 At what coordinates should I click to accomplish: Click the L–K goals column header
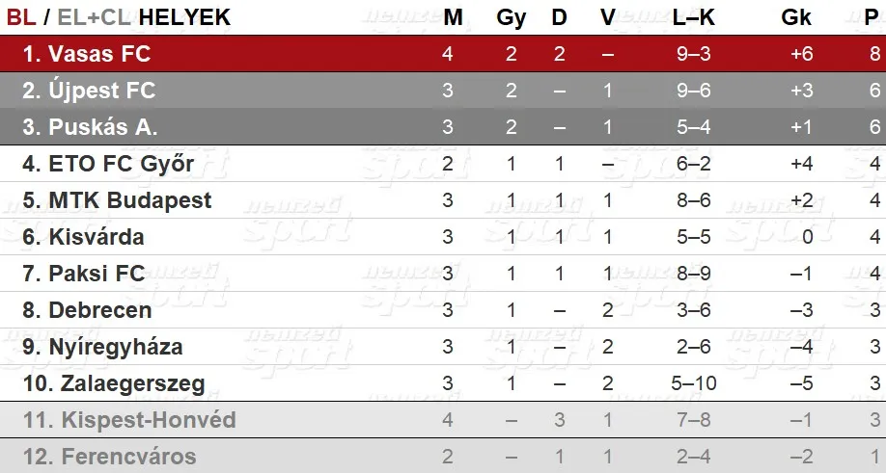click(693, 17)
